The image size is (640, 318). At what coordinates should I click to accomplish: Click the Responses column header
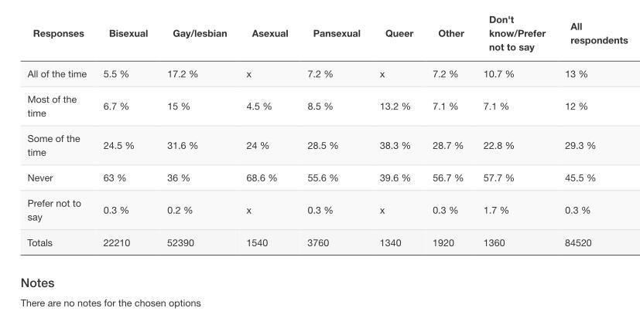click(59, 34)
